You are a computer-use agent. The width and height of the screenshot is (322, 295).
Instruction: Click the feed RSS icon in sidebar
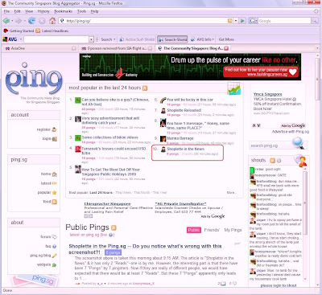[x=54, y=202]
